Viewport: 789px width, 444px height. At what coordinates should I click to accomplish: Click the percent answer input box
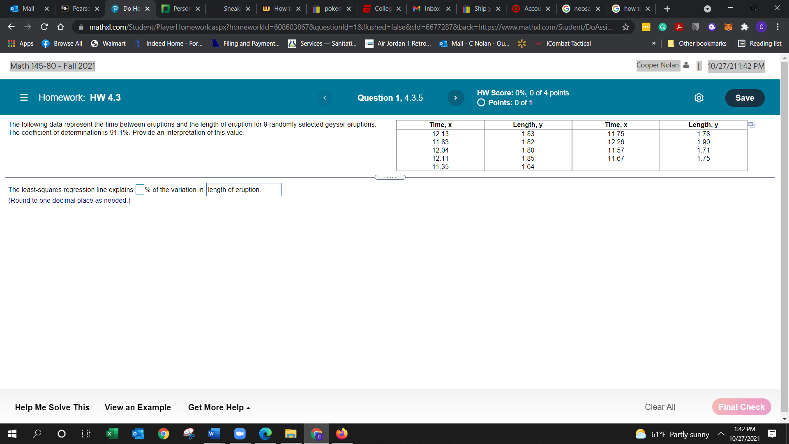coord(140,190)
